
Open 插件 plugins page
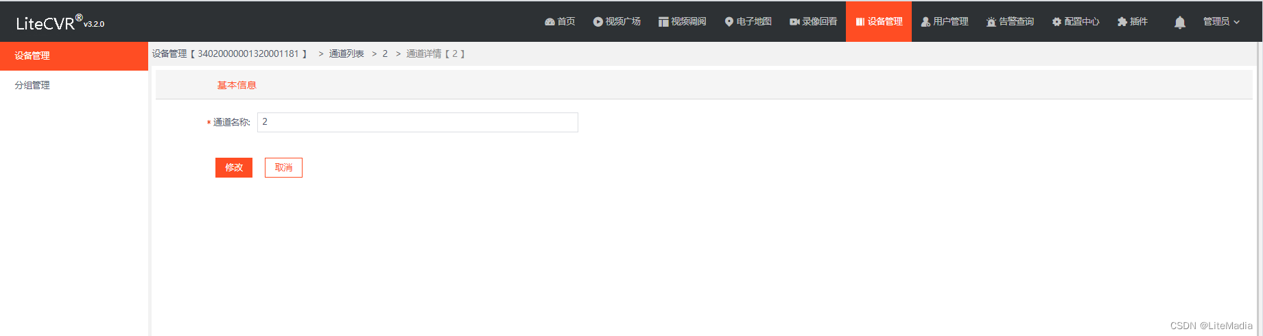[x=1133, y=22]
